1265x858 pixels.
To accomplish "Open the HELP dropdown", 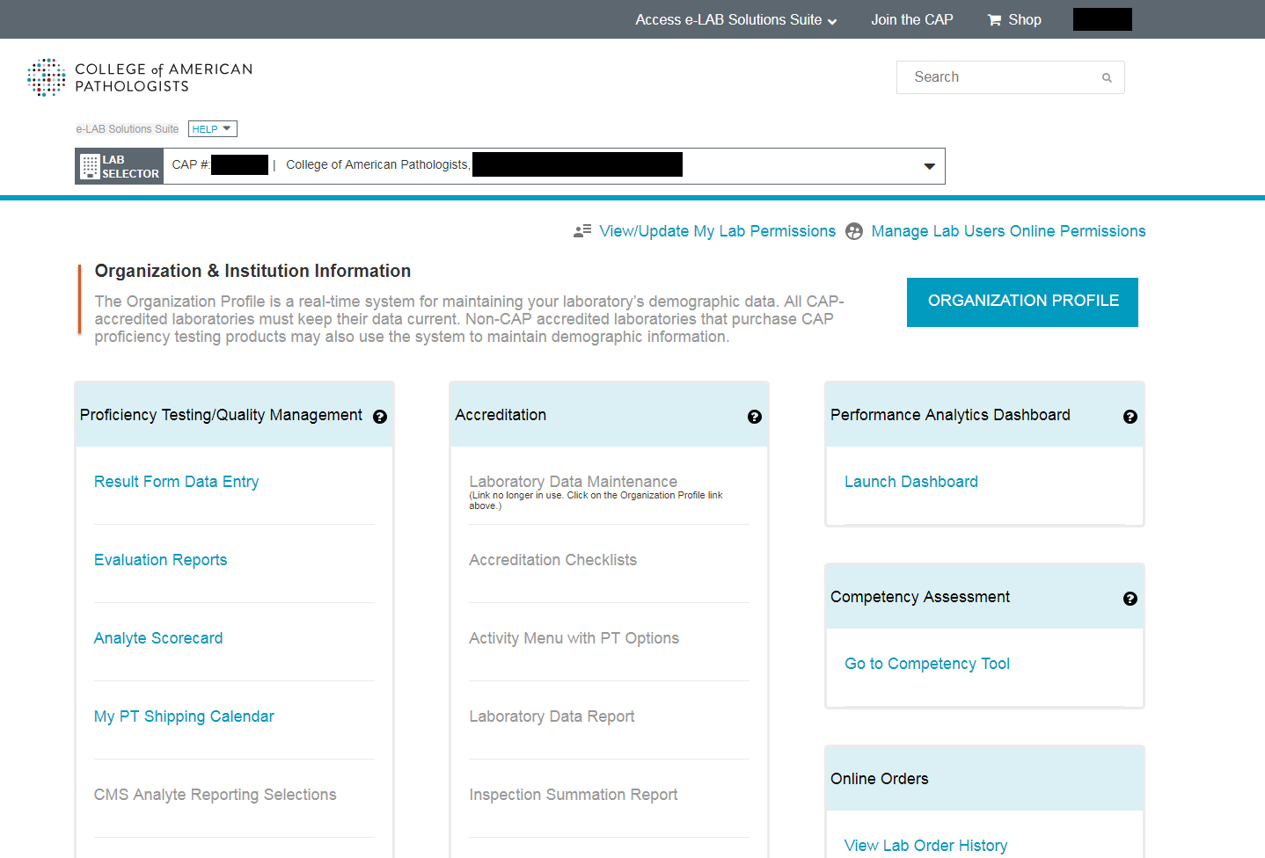I will coord(213,129).
